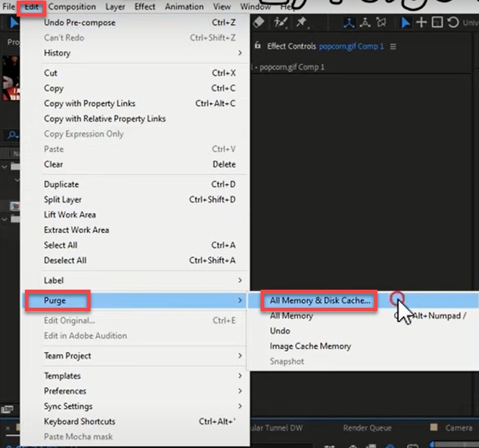Open the Effect Controls panel menu icon
The height and width of the screenshot is (448, 479).
pyautogui.click(x=393, y=47)
